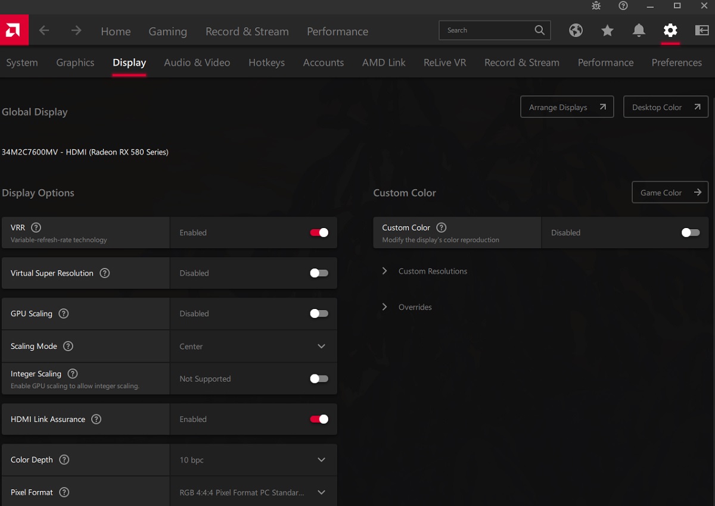The height and width of the screenshot is (506, 715).
Task: Show help for VRR
Action: point(36,227)
